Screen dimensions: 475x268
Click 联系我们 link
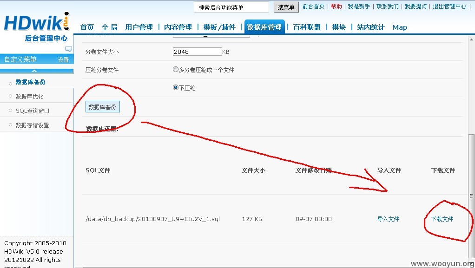388,7
